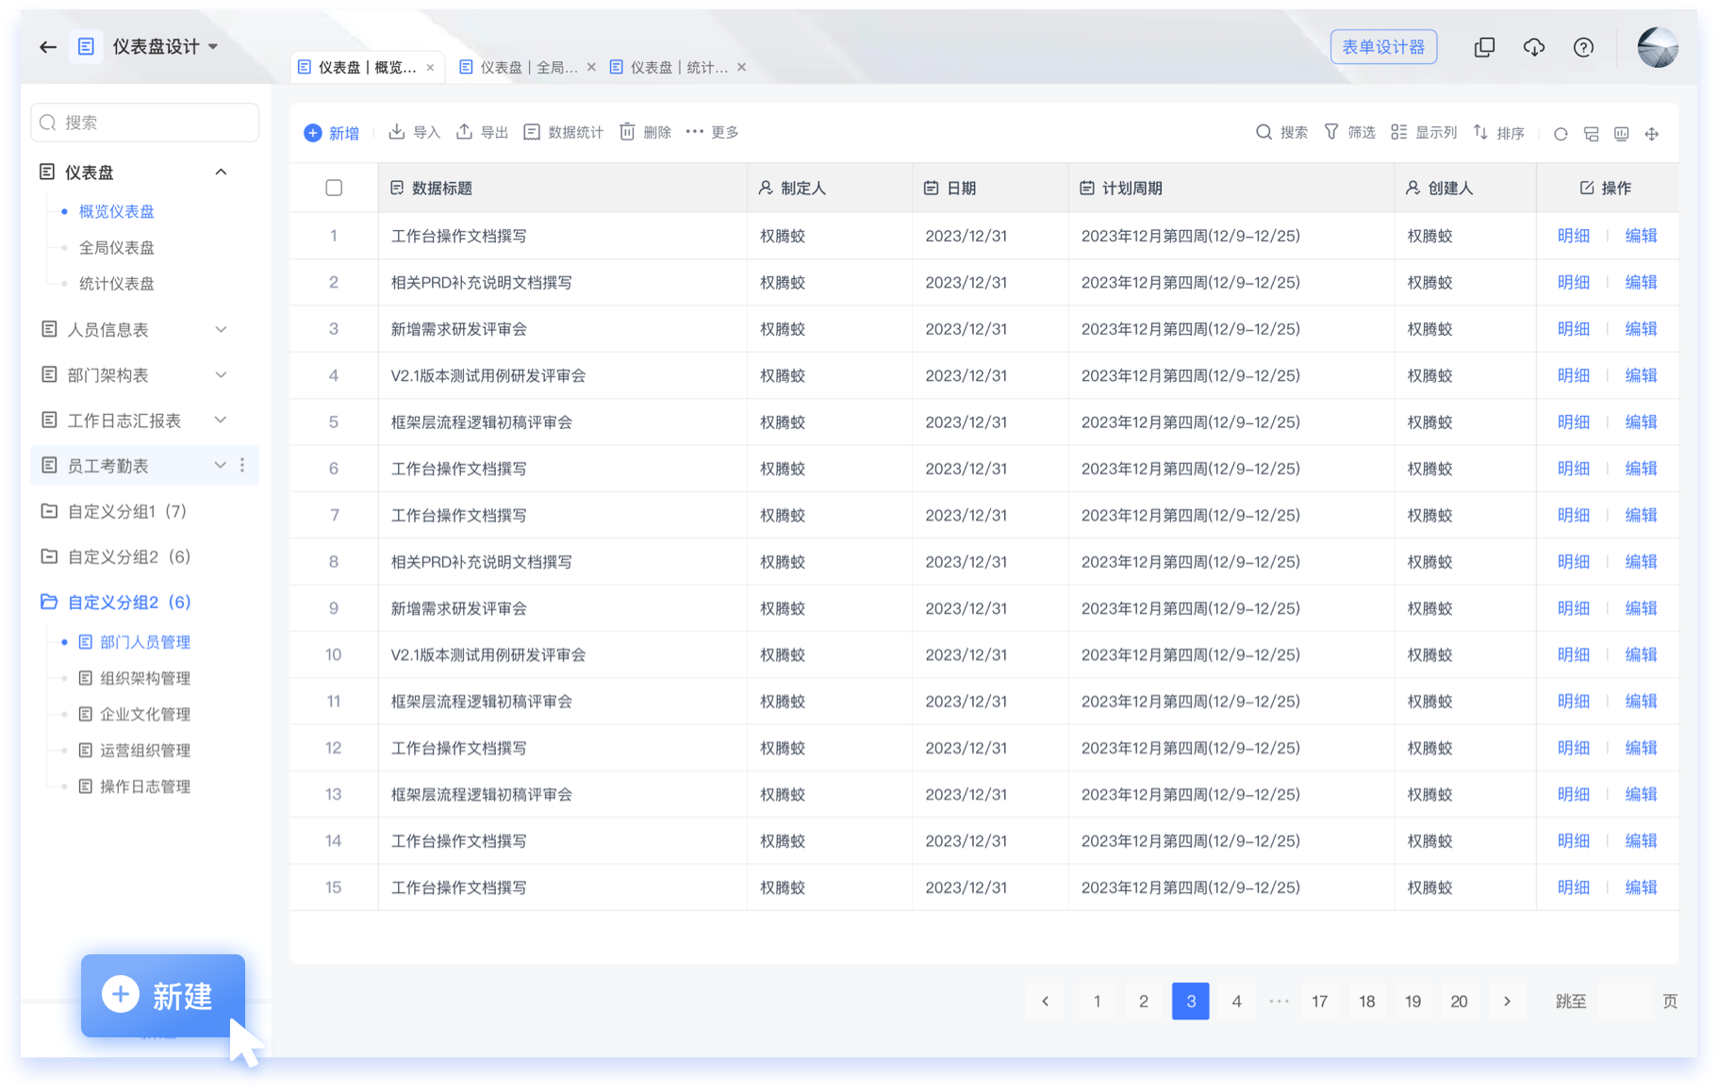Click the back arrow icon
1718x1092 pixels.
tap(48, 47)
